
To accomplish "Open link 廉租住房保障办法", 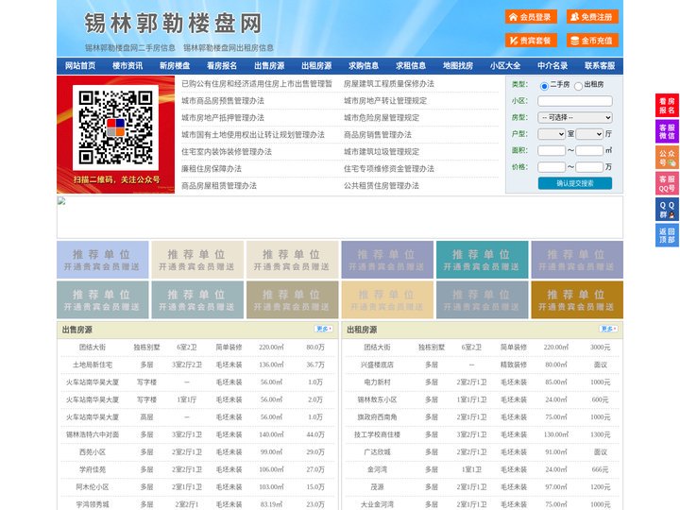I will pos(212,169).
